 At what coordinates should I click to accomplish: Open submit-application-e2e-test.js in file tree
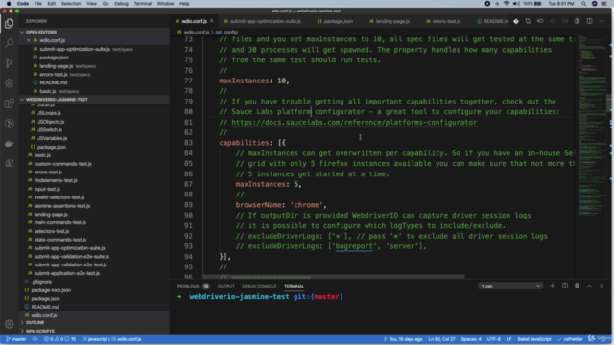click(x=66, y=273)
